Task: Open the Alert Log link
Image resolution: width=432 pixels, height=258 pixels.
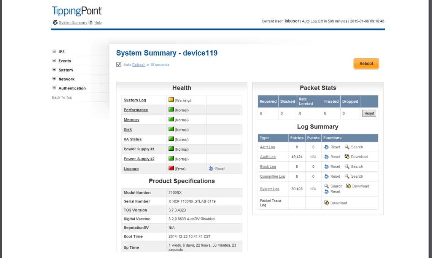Action: click(267, 147)
